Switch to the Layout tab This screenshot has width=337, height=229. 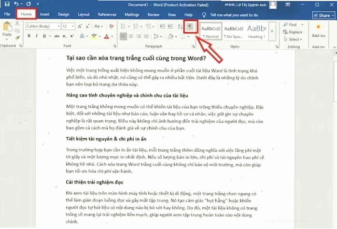click(84, 14)
